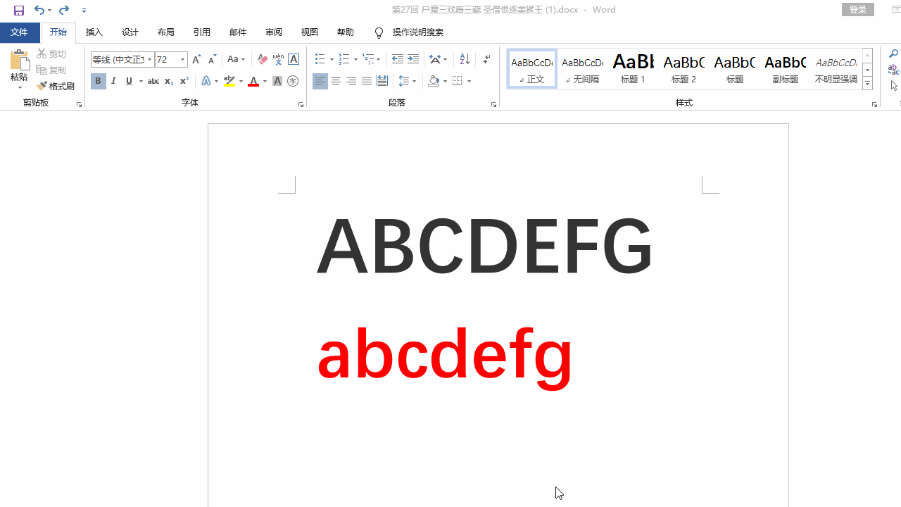Open the phonetic guide (wén) tool
This screenshot has height=507, width=901.
278,60
